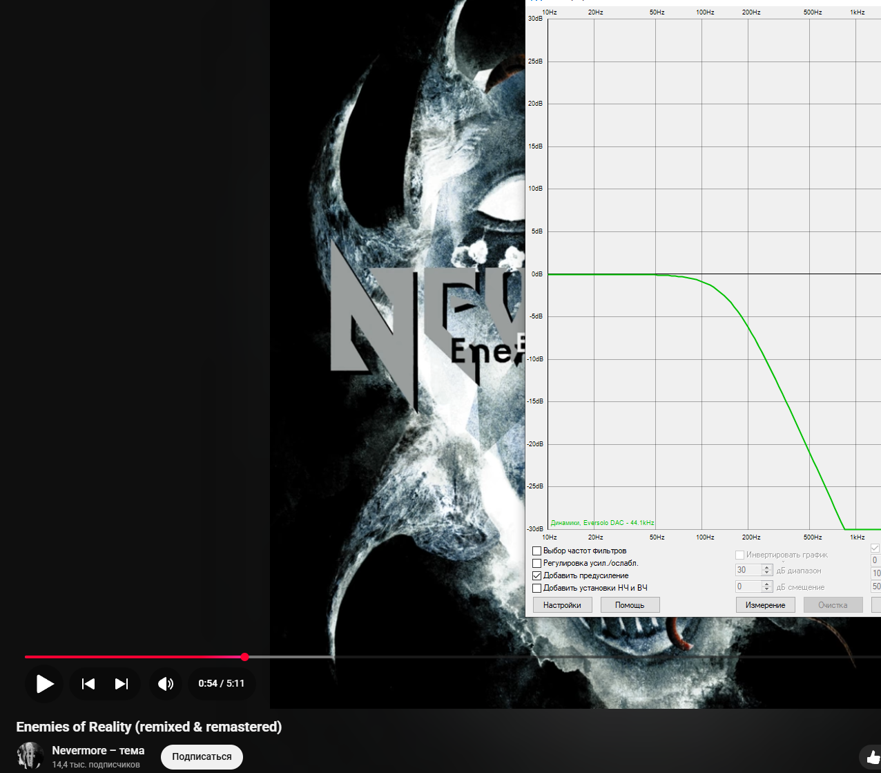
Task: Click the 30dB label at the graph top
Action: tap(536, 19)
